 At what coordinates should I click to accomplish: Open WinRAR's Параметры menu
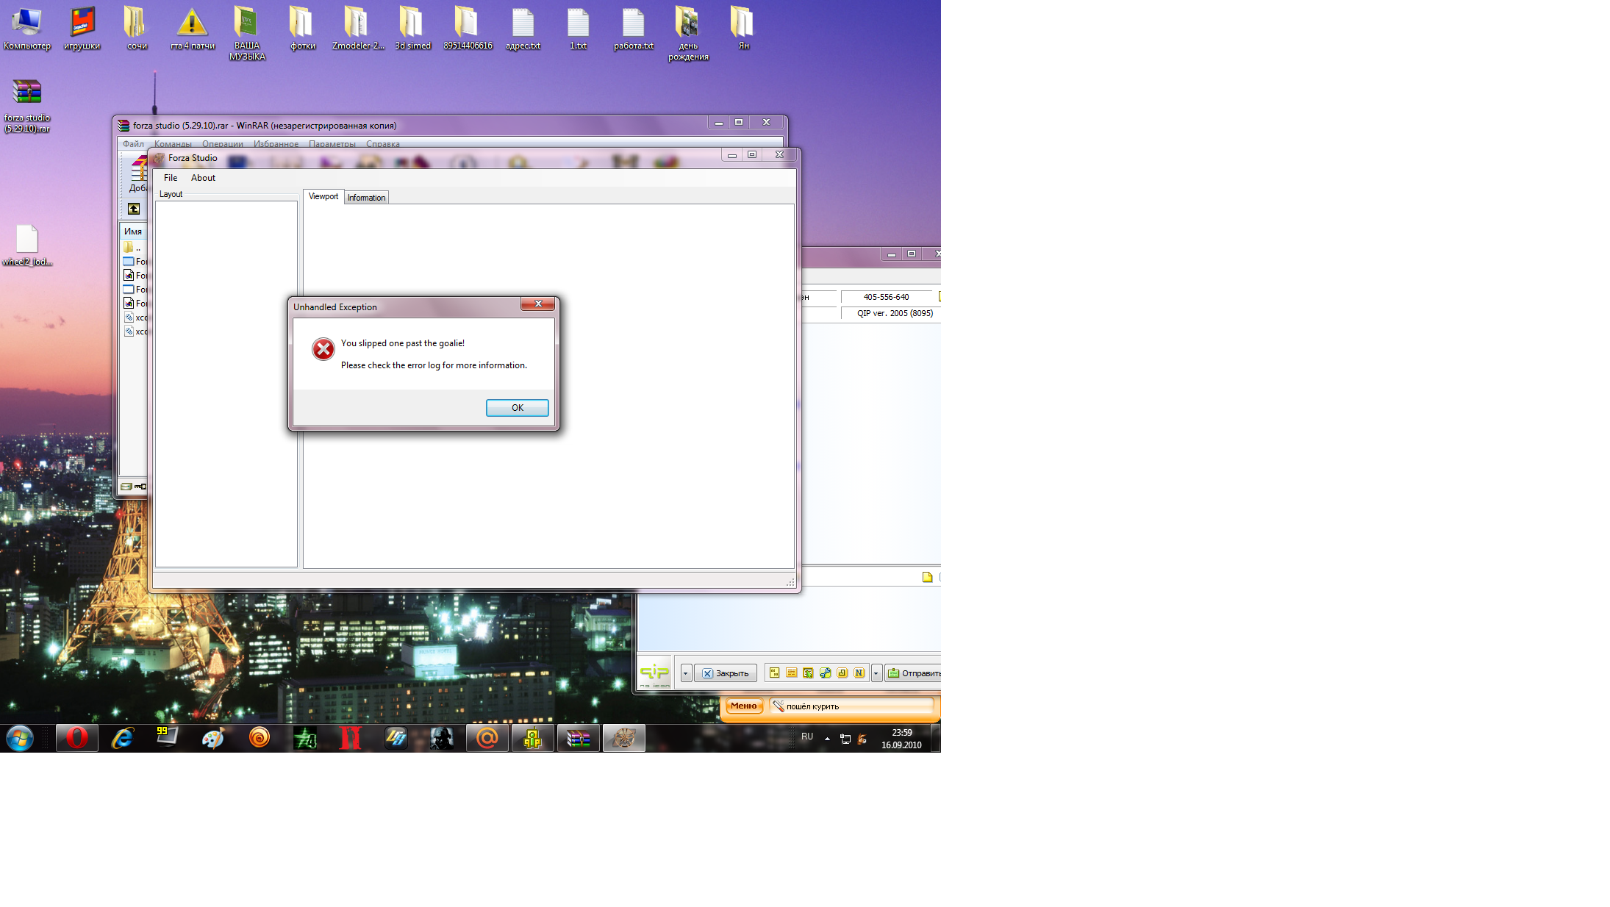pyautogui.click(x=332, y=144)
